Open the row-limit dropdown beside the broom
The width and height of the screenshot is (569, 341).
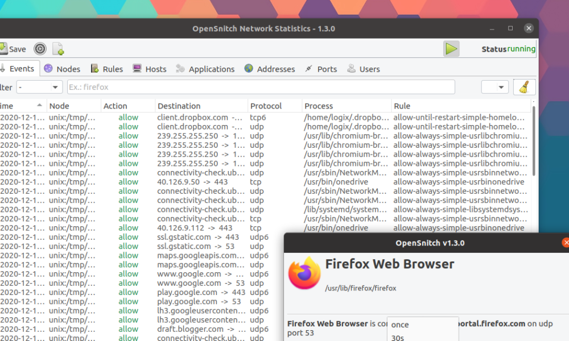coord(494,87)
